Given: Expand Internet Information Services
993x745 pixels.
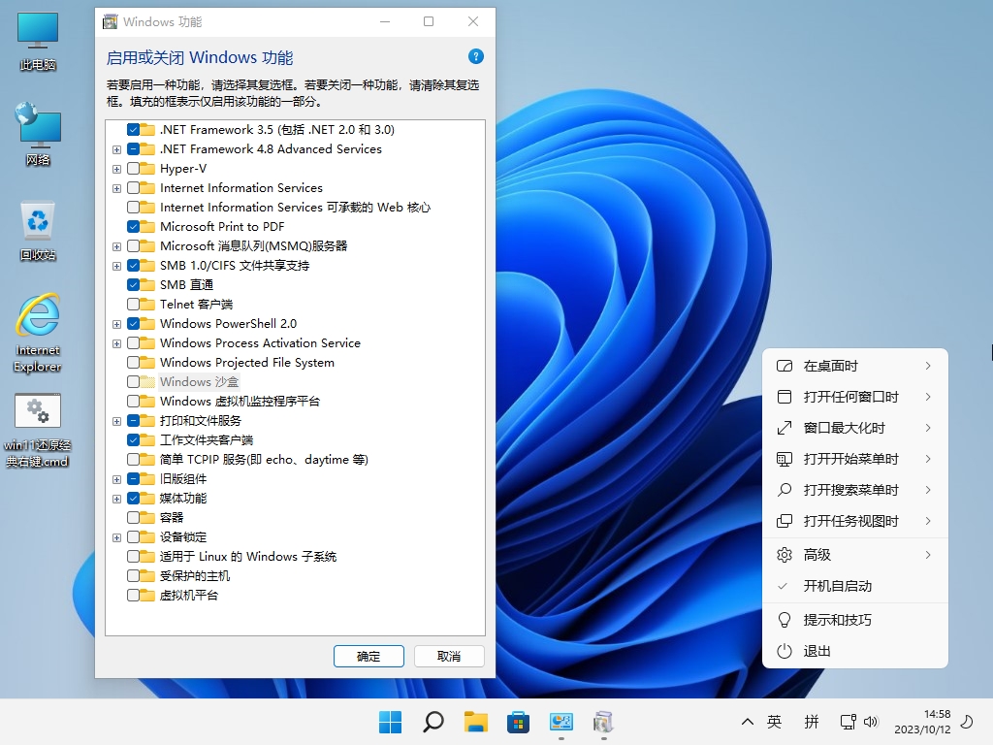Looking at the screenshot, I should 116,187.
